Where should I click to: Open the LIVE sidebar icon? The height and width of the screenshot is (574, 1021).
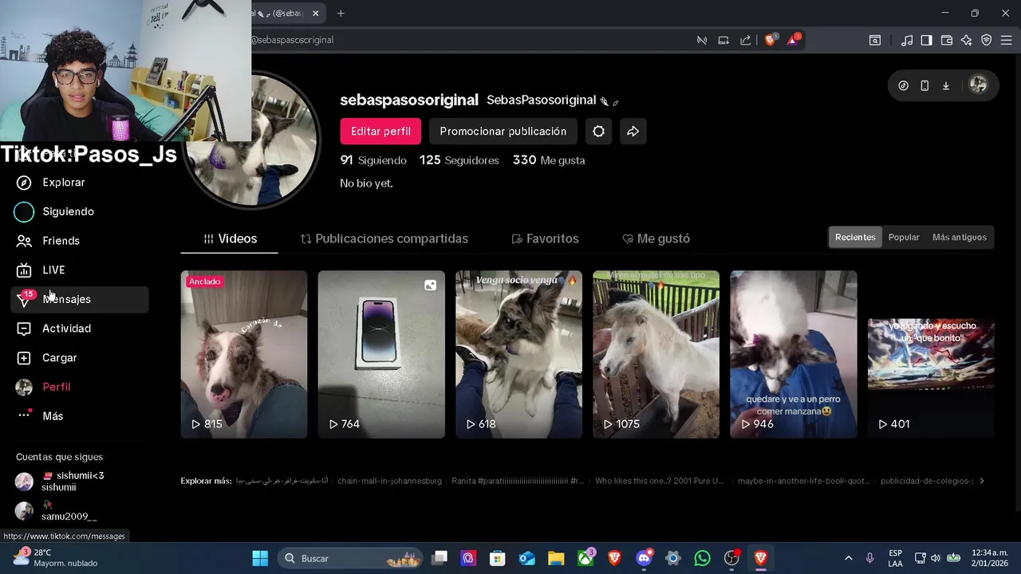pyautogui.click(x=24, y=270)
